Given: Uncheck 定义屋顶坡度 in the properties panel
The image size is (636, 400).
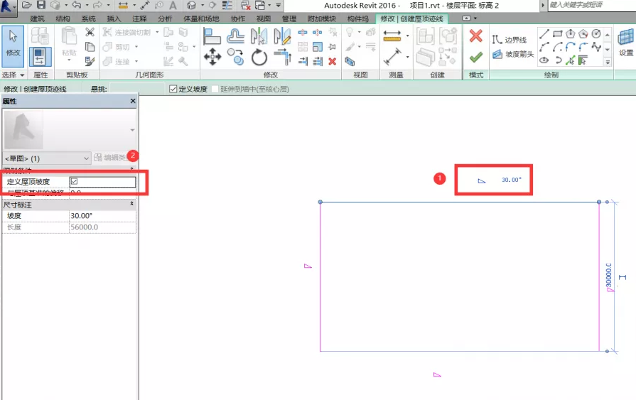Looking at the screenshot, I should (74, 182).
